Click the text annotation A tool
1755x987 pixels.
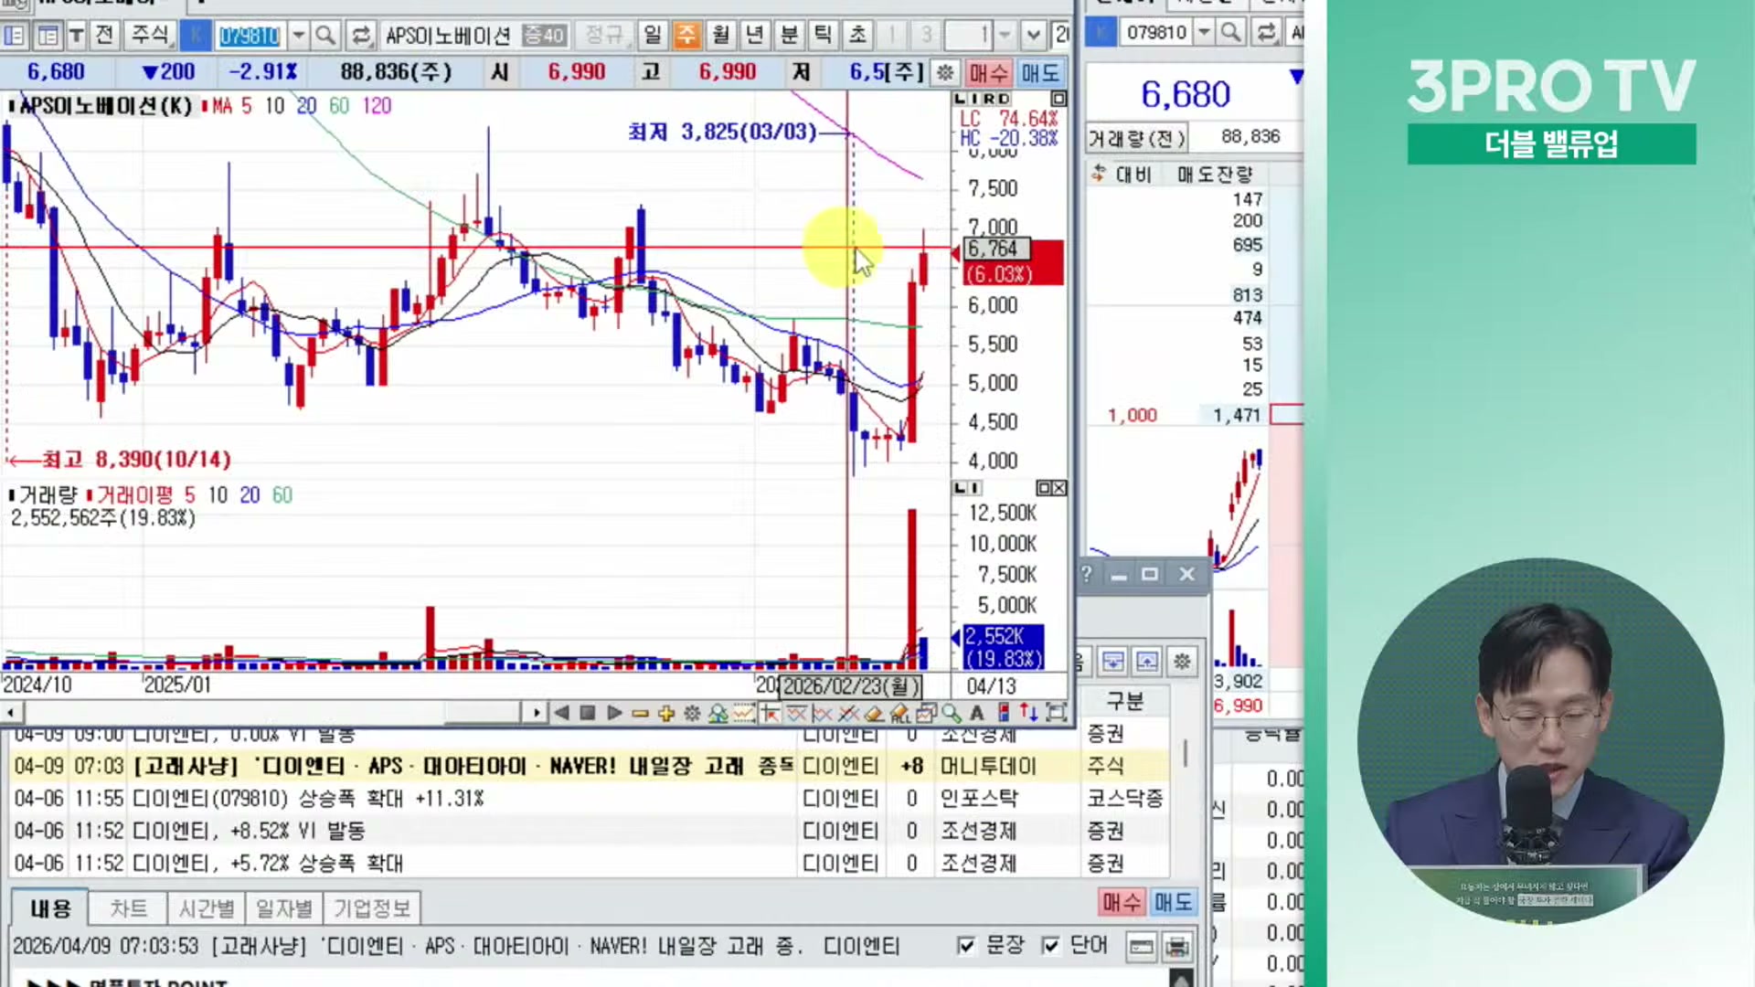point(977,714)
